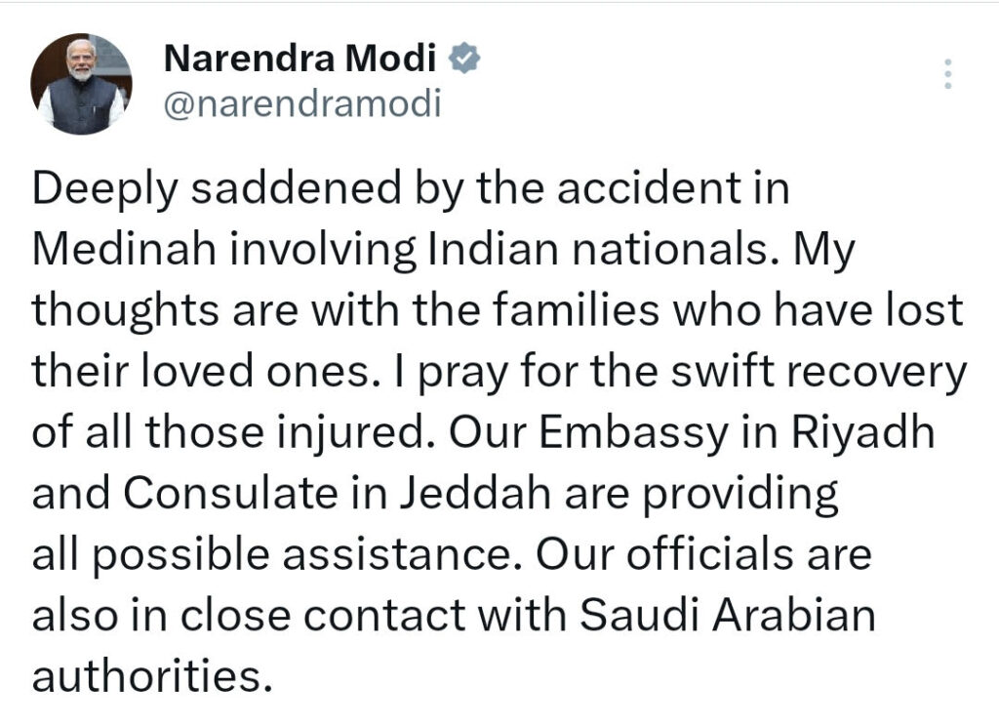Click the Narendra Modi display name
Image resolution: width=999 pixels, height=726 pixels.
299,60
